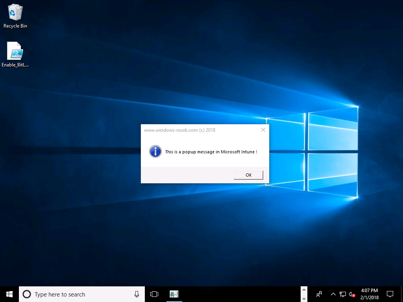Activate the microphone voice search icon
The image size is (403, 302).
coord(137,294)
